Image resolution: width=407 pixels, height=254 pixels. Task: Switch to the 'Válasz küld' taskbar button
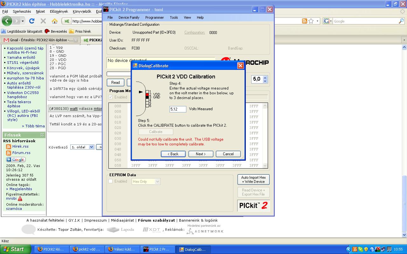coord(122,249)
